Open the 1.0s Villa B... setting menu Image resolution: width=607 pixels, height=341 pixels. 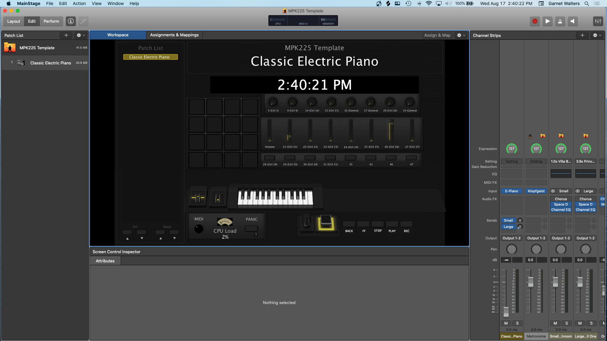[x=561, y=161]
